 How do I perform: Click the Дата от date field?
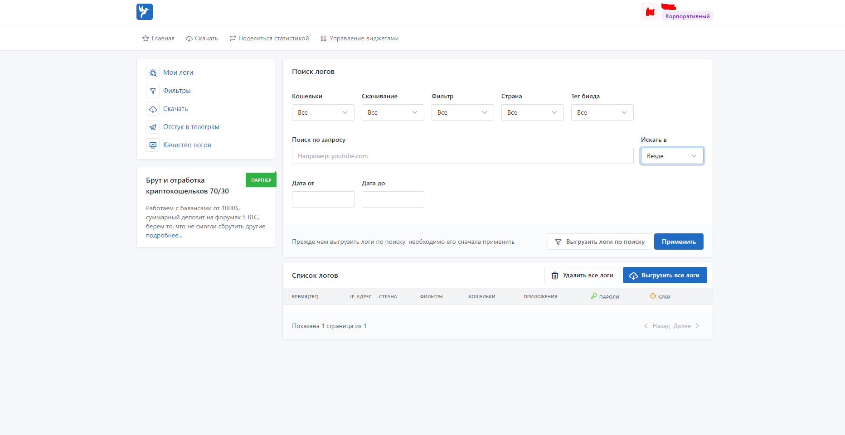323,199
